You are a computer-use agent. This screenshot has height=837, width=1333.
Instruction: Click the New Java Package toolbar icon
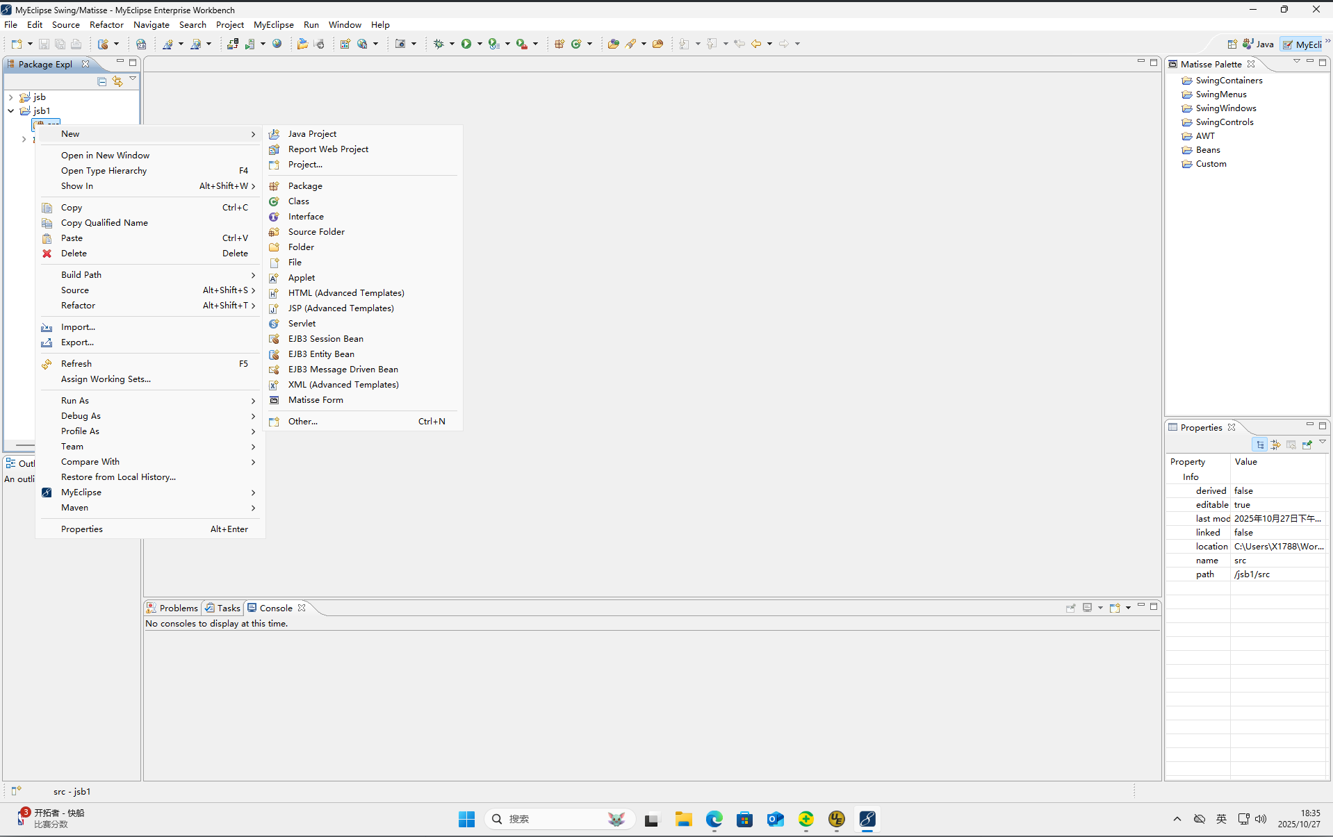(559, 44)
